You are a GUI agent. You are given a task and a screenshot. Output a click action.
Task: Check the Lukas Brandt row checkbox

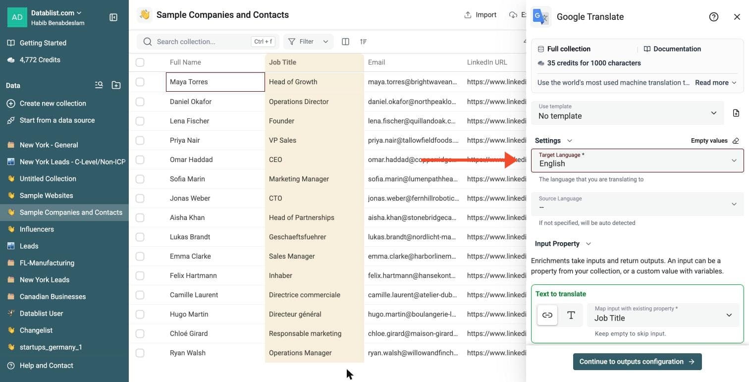tap(140, 237)
